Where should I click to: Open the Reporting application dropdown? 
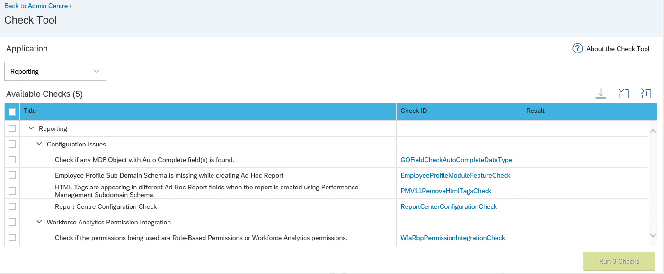point(55,71)
